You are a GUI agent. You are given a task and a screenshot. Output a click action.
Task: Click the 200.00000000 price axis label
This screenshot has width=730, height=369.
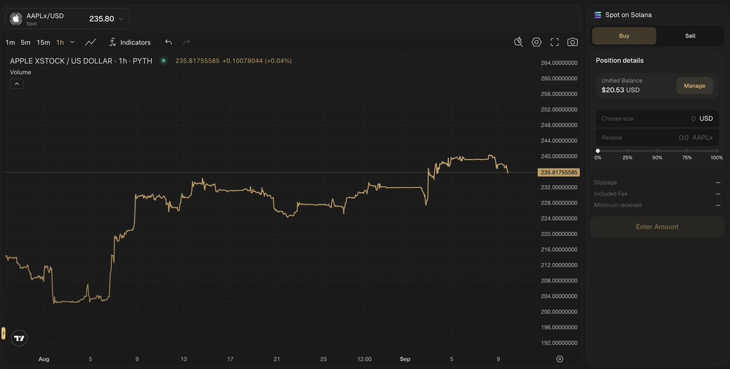point(558,312)
